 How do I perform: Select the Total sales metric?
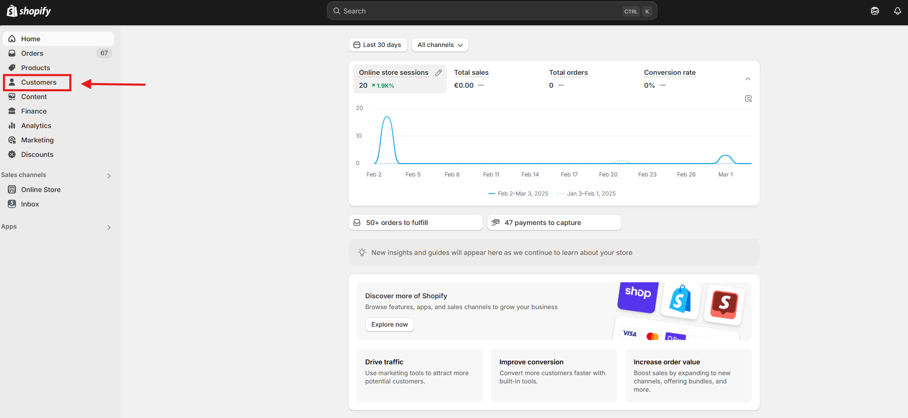(x=495, y=79)
